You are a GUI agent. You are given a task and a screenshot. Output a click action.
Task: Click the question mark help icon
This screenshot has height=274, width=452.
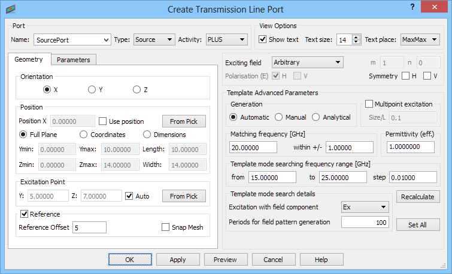pyautogui.click(x=412, y=7)
